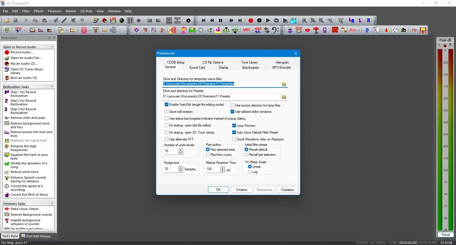Switch to the Sound Card tab
The width and height of the screenshot is (456, 245).
pyautogui.click(x=197, y=68)
